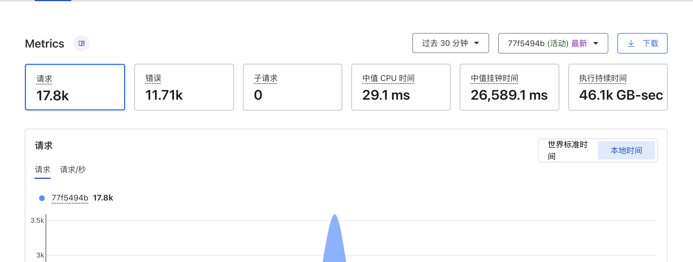Open the 过去 30 分钟 time range dropdown

(x=451, y=43)
